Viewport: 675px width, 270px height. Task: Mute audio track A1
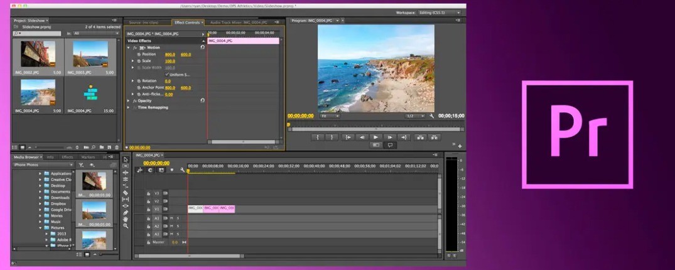click(171, 219)
